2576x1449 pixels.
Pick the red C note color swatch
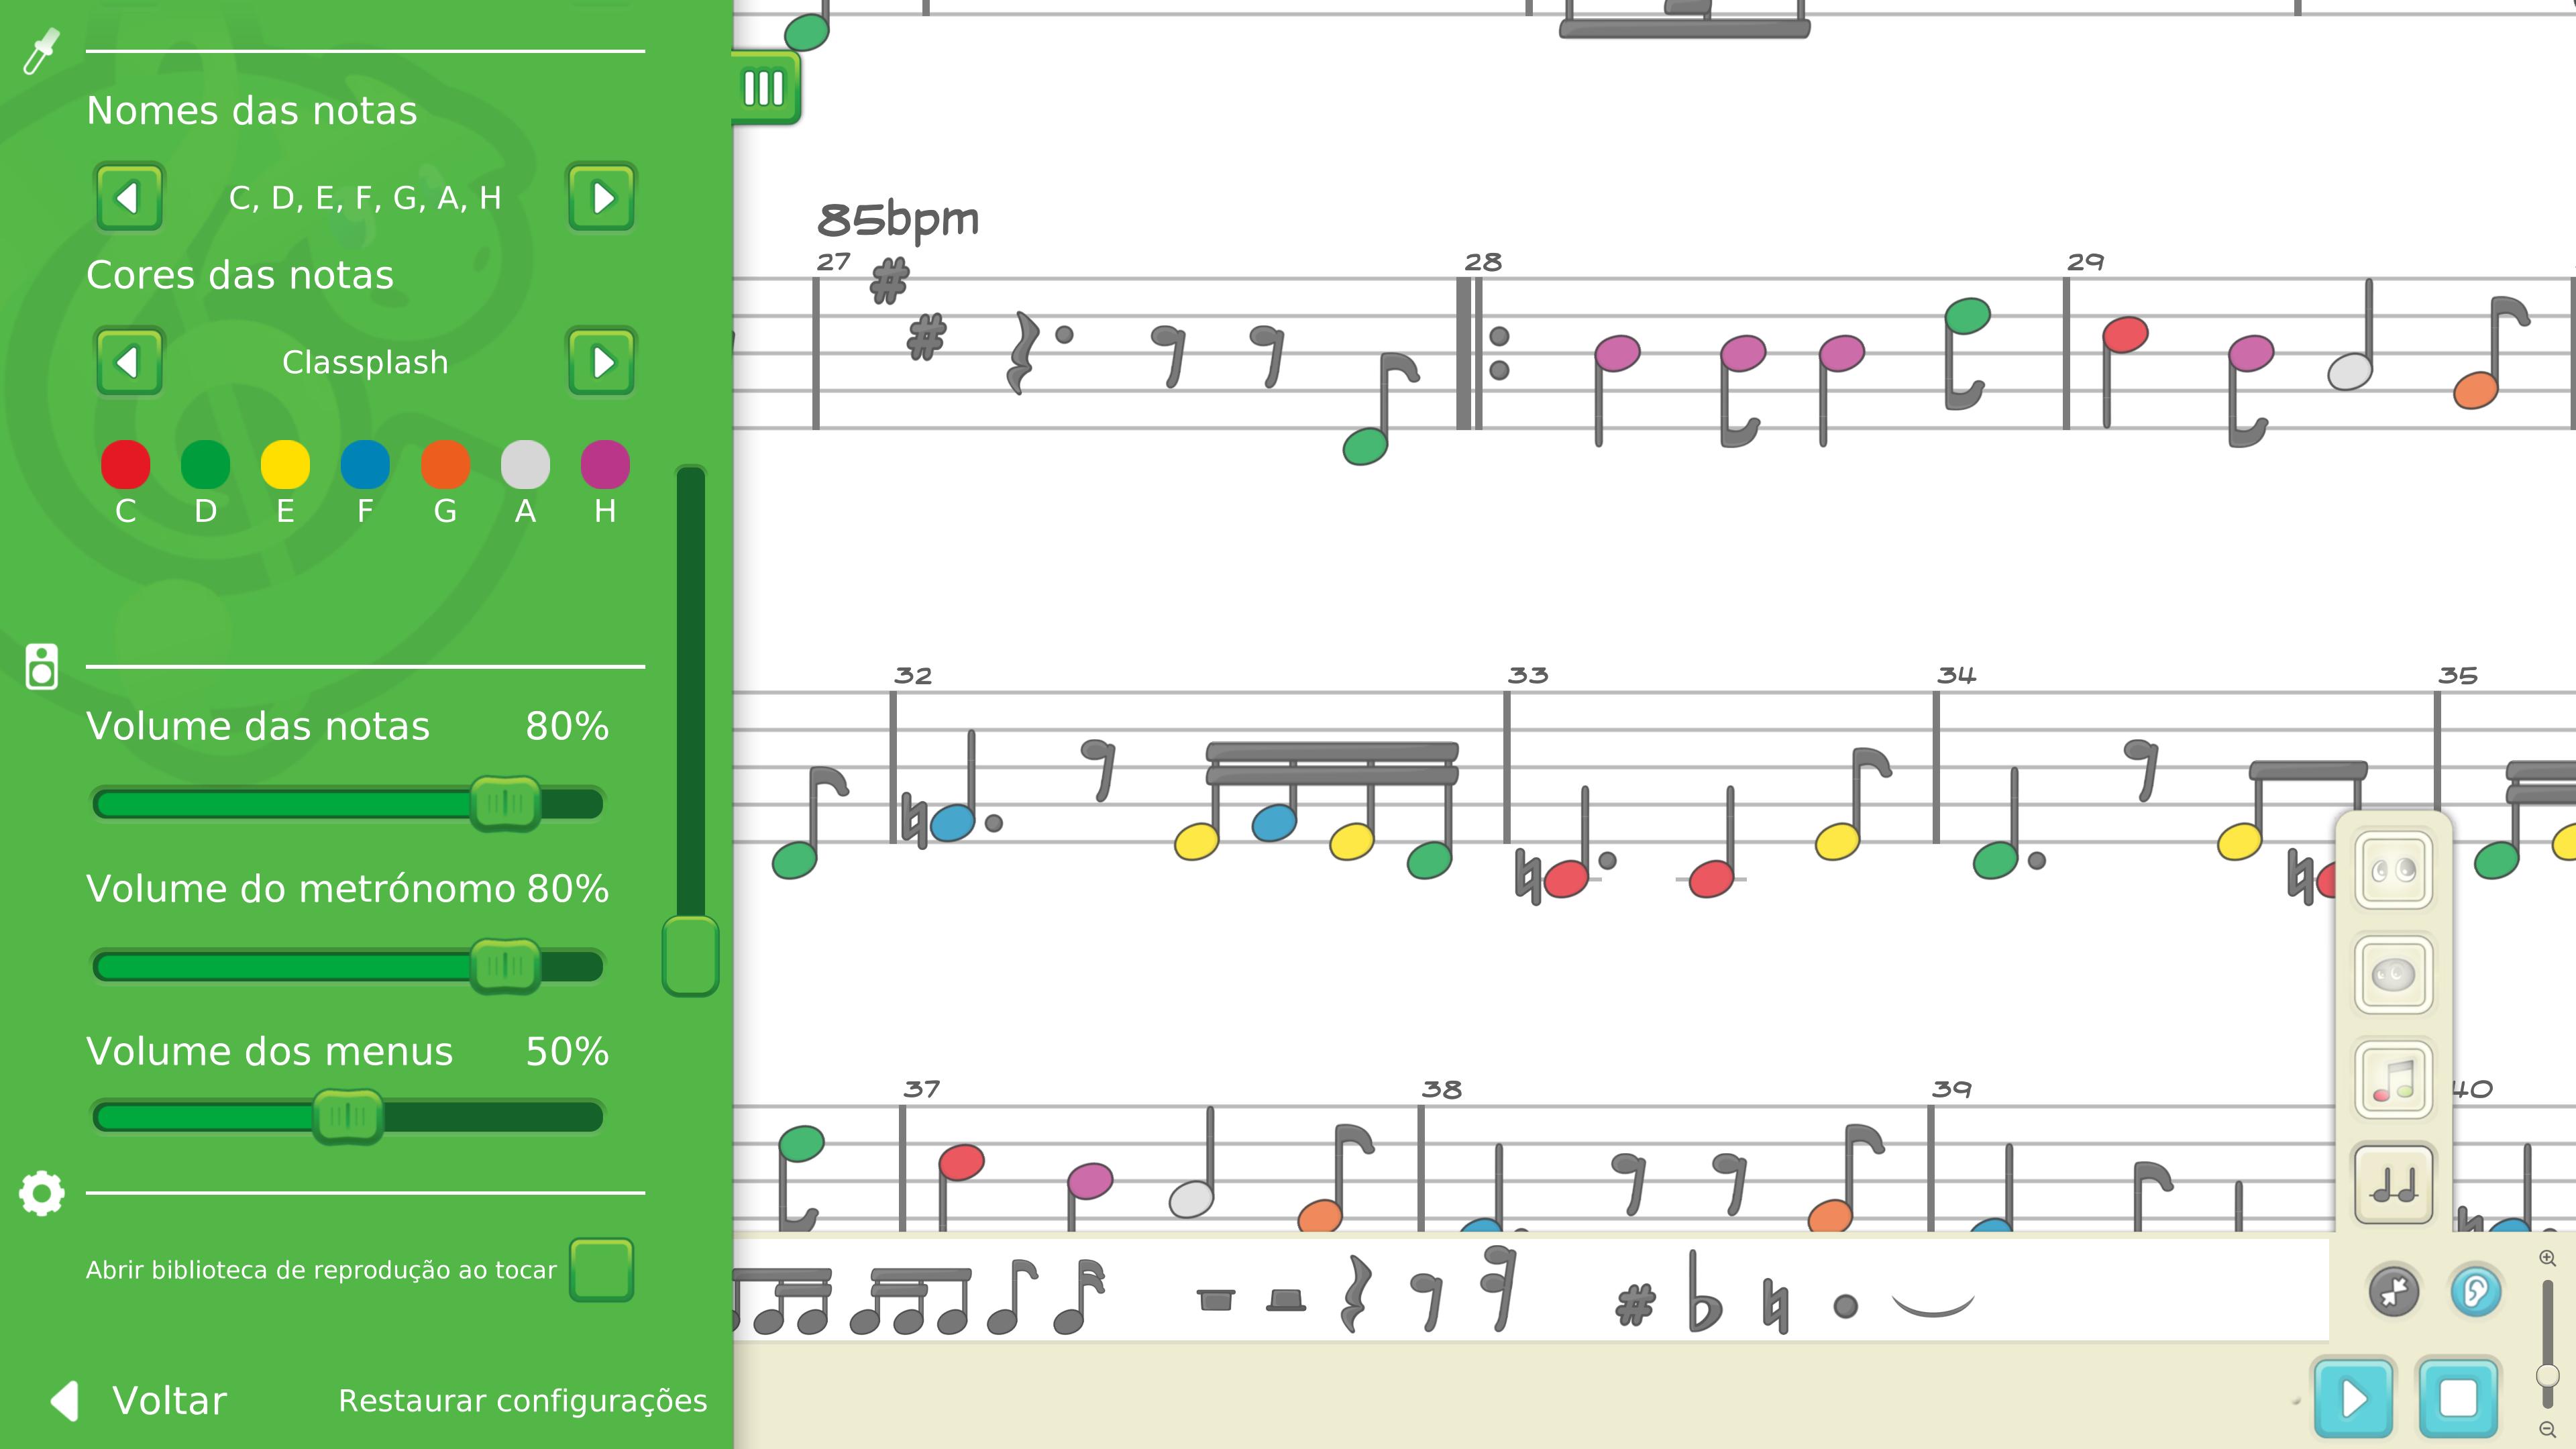coord(125,464)
